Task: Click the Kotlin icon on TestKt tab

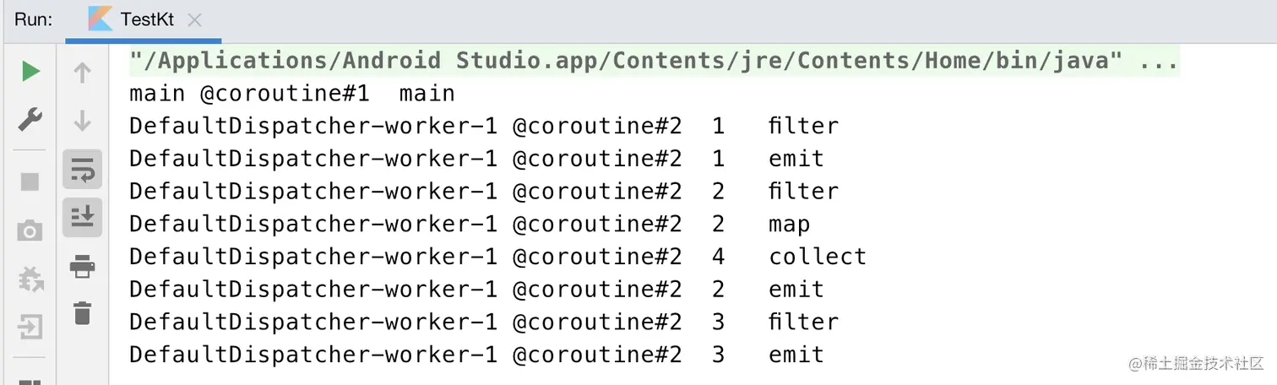Action: click(101, 19)
